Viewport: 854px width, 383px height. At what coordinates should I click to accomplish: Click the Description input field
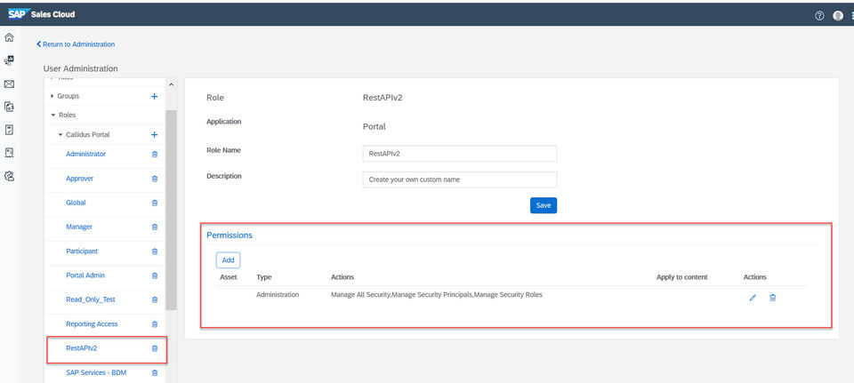[459, 180]
